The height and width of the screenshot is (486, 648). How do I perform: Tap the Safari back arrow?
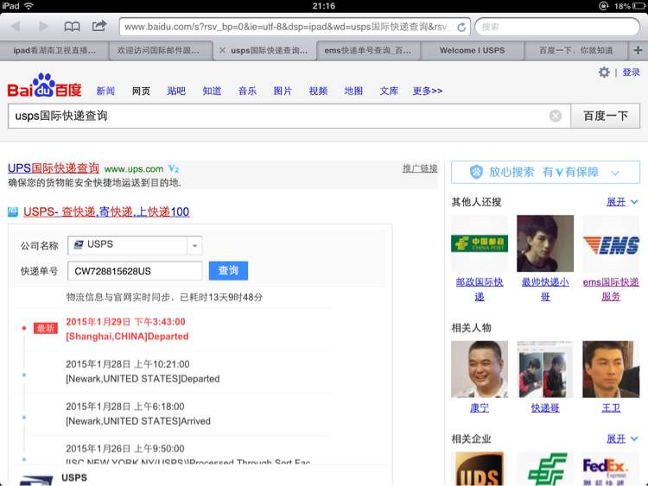pyautogui.click(x=16, y=27)
